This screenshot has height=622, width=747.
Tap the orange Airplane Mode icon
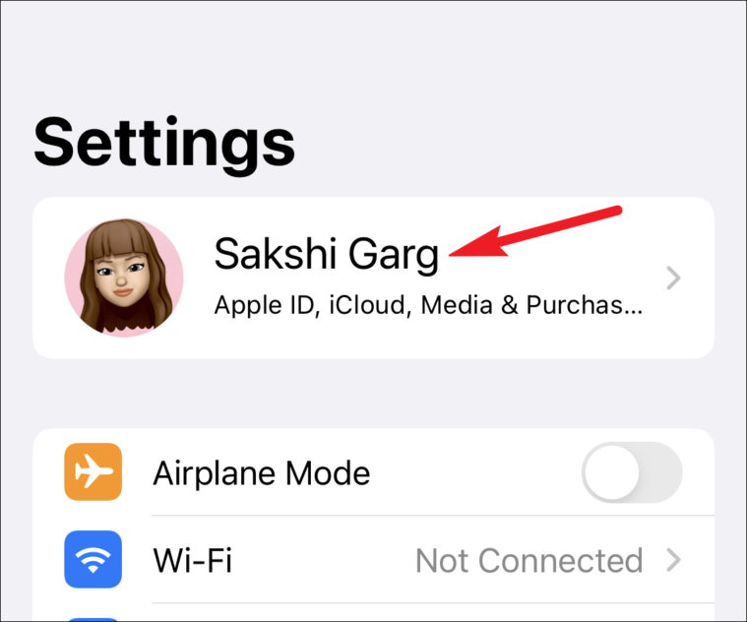coord(93,471)
